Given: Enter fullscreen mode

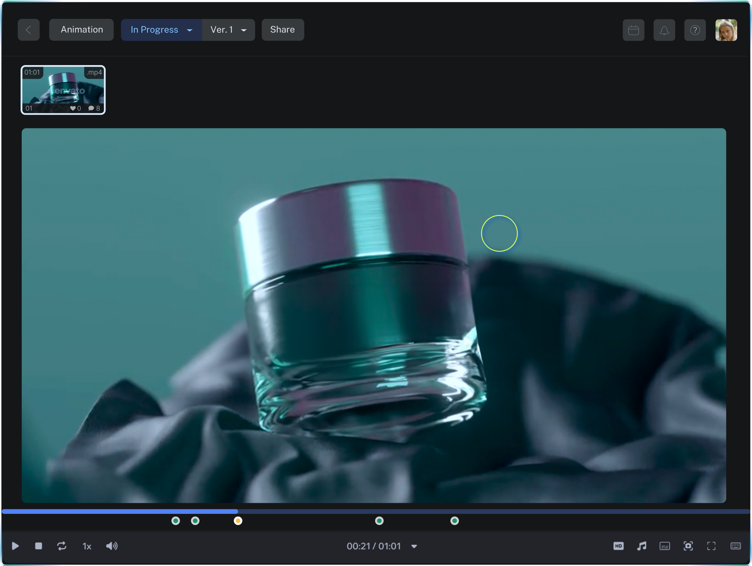Looking at the screenshot, I should 711,546.
